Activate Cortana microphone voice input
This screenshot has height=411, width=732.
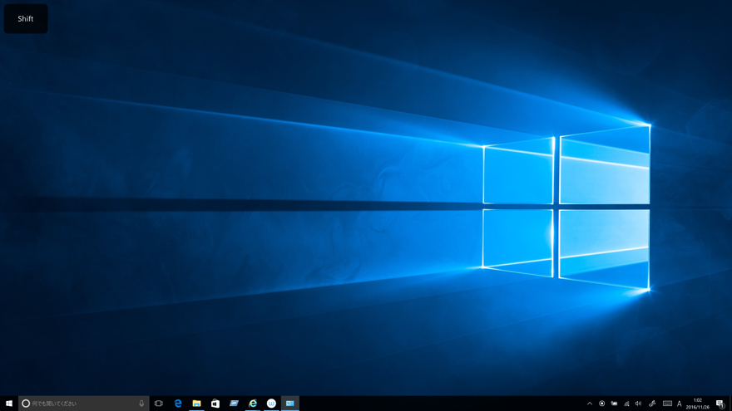141,404
